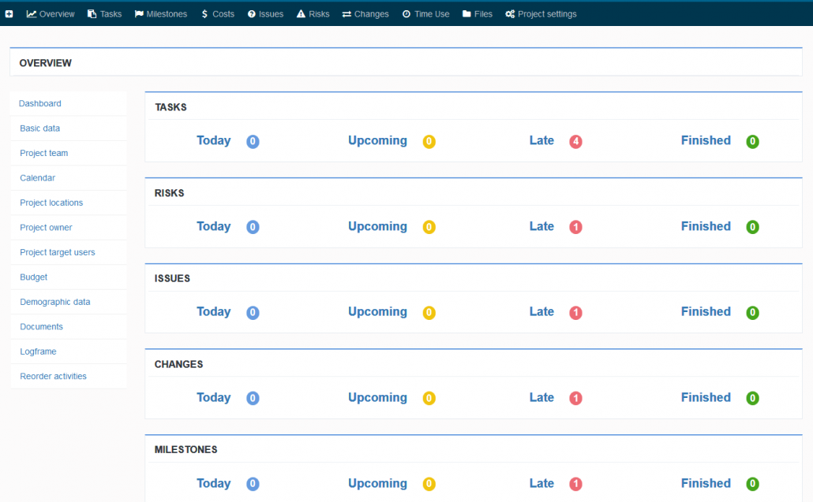Click the Costs dollar sign icon
The image size is (813, 502).
pyautogui.click(x=204, y=14)
